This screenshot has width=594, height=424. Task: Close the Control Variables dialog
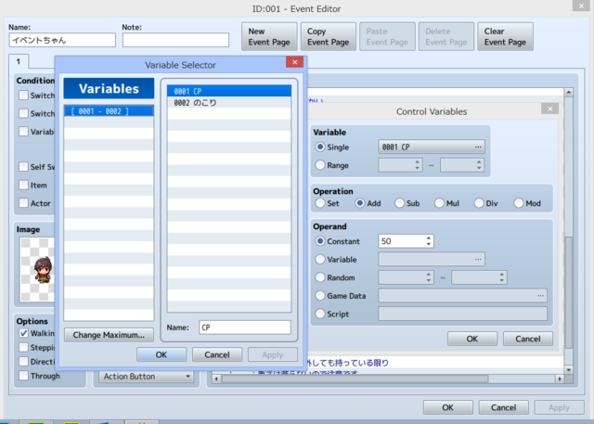[x=550, y=109]
